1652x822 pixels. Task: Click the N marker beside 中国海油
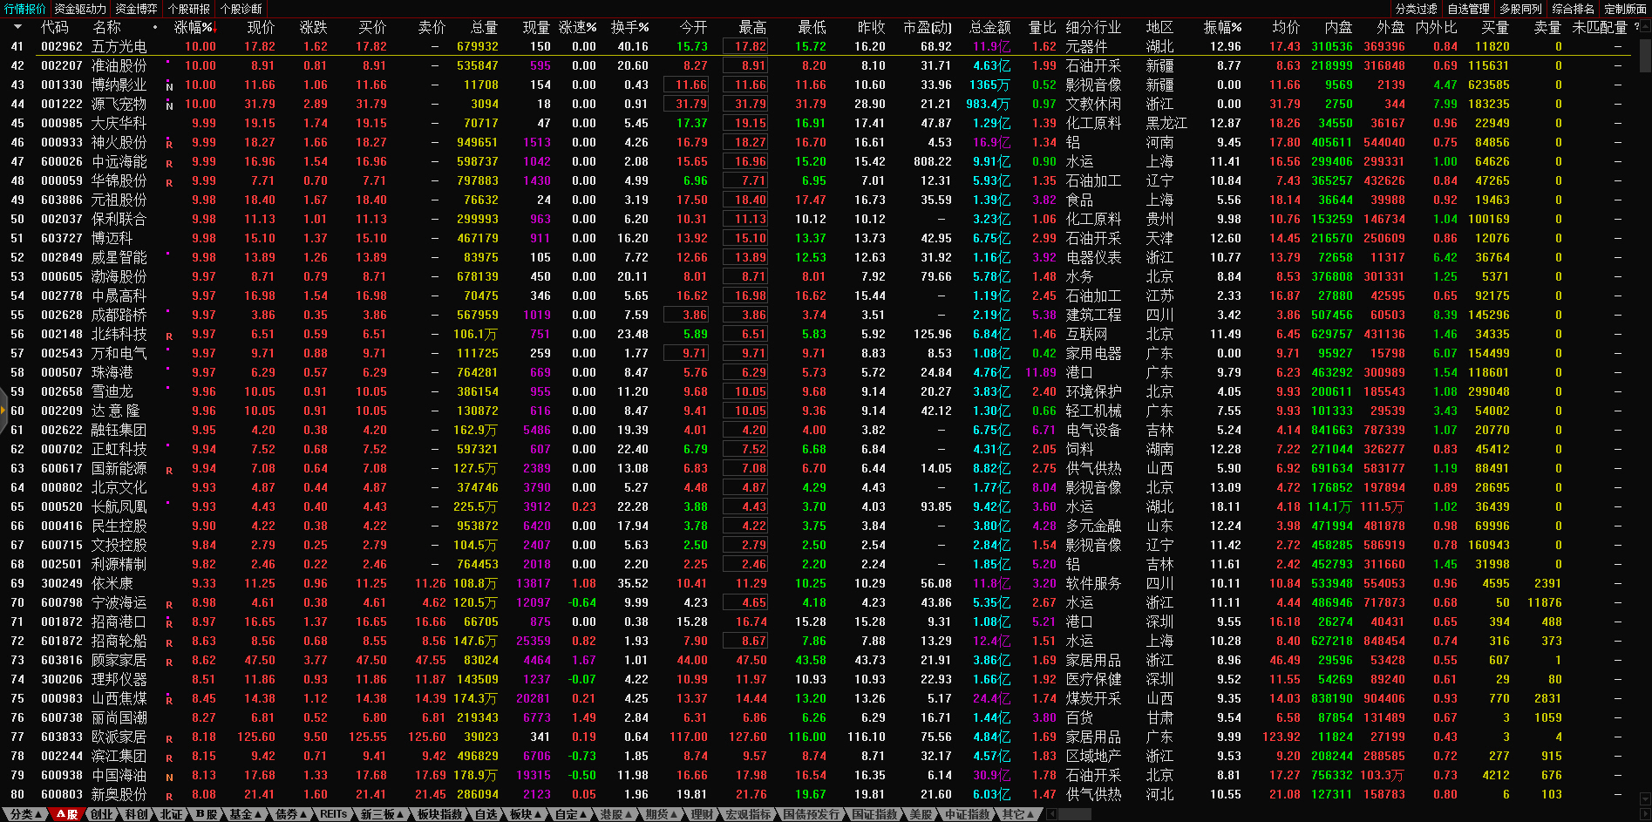169,777
